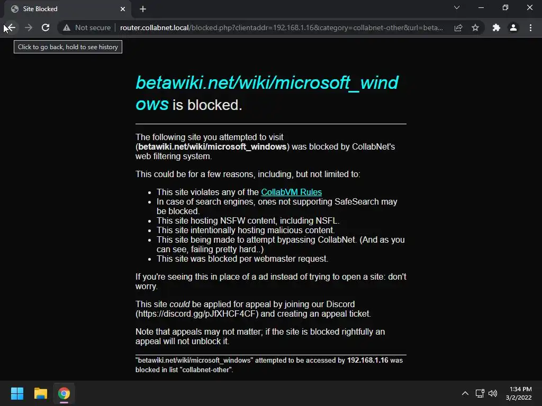
Task: Open the network status tray icon
Action: [x=480, y=393]
